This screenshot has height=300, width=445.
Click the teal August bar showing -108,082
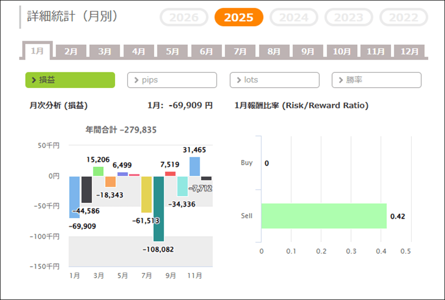158,208
